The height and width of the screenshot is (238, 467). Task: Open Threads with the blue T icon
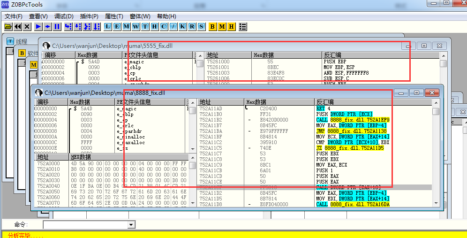click(145, 27)
